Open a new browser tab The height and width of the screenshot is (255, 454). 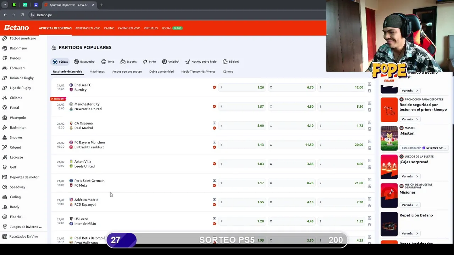(x=101, y=5)
